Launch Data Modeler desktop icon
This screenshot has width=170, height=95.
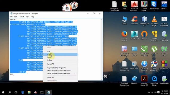click(x=164, y=80)
